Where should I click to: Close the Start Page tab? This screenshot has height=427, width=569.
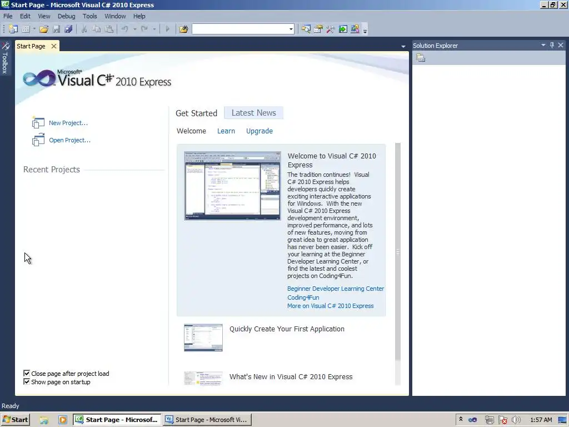pos(54,46)
